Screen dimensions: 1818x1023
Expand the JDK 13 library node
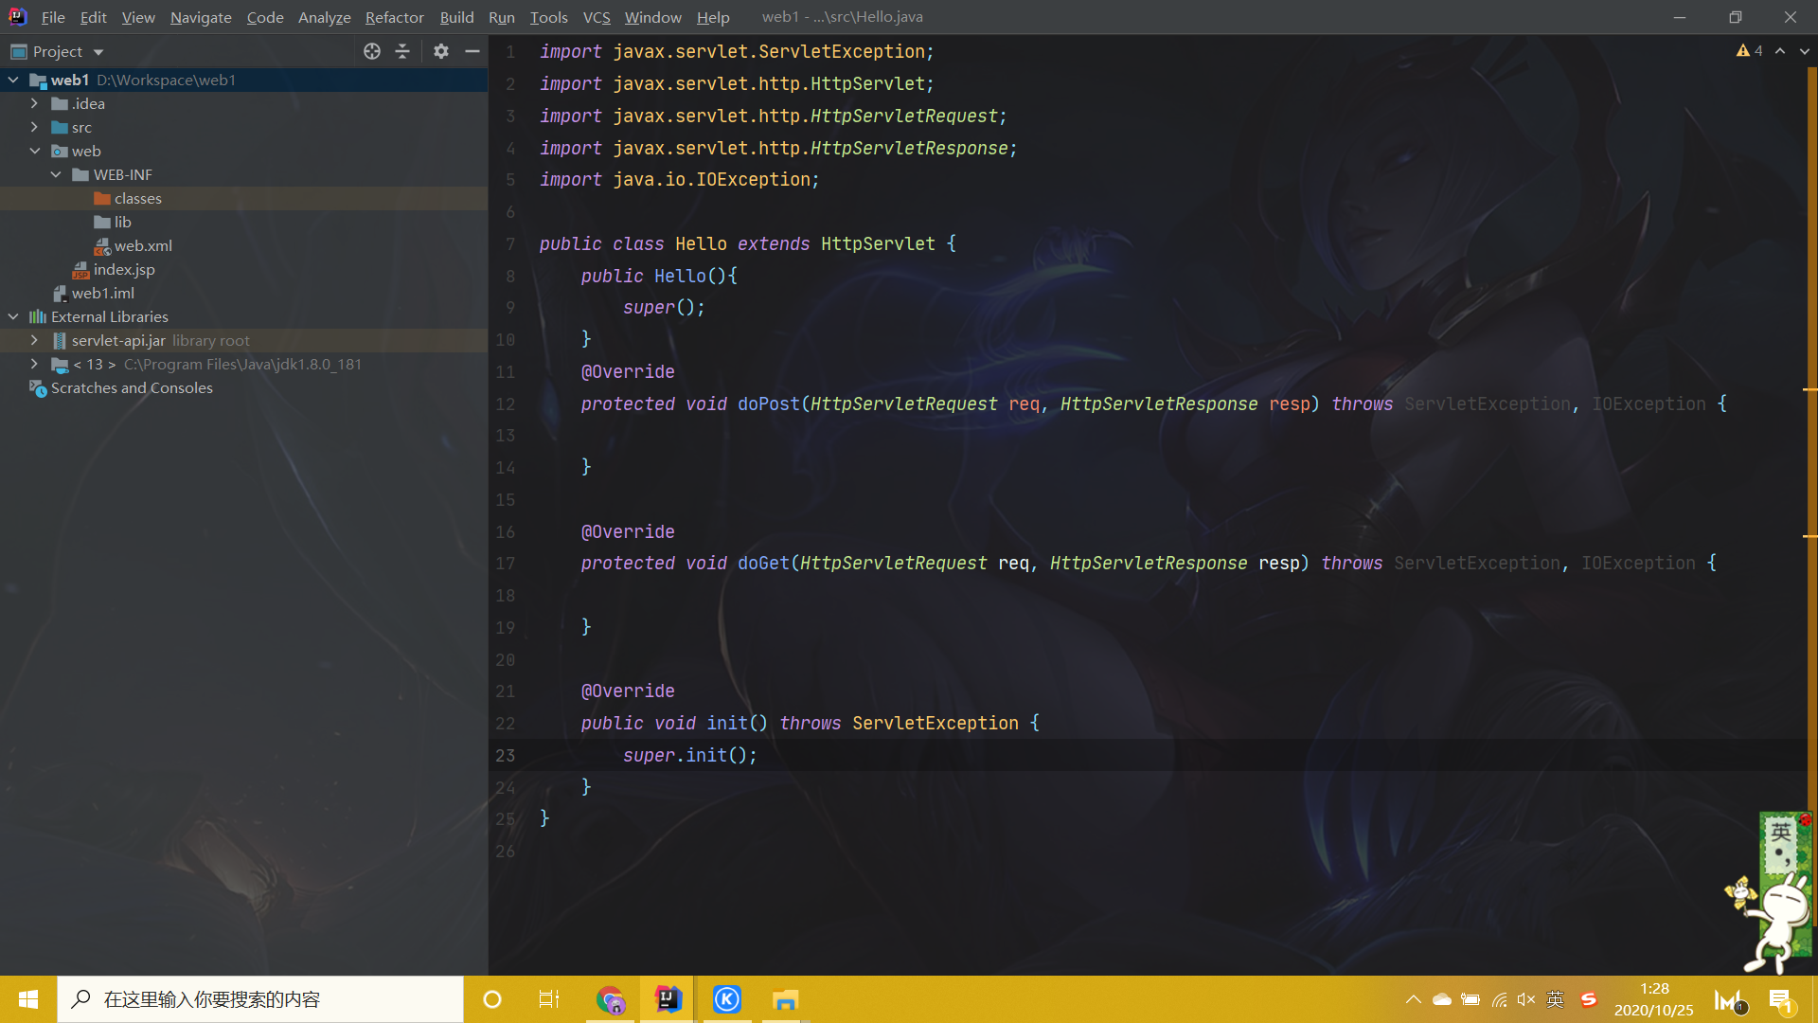pos(35,364)
